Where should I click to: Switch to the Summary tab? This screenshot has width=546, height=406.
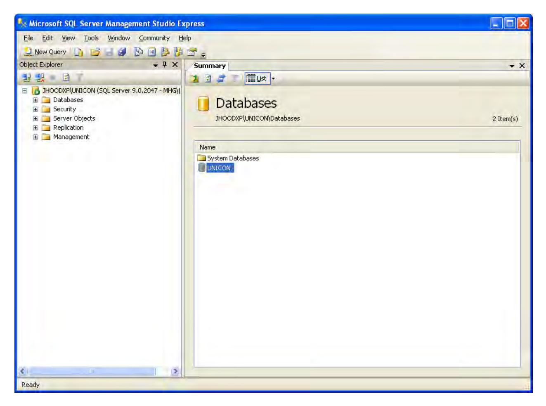(x=210, y=66)
